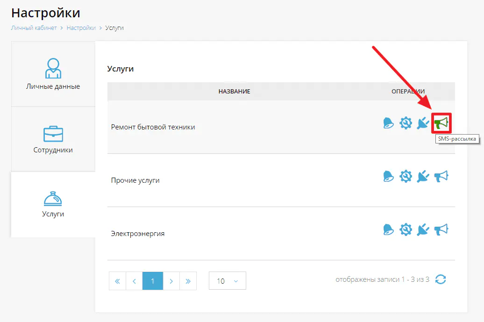Click bell icon for Ремонт бытовой техники
Viewport: 484px width, 322px height.
388,123
